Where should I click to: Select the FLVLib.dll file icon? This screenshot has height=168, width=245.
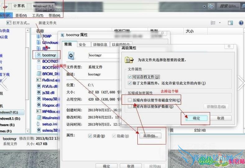(39, 86)
